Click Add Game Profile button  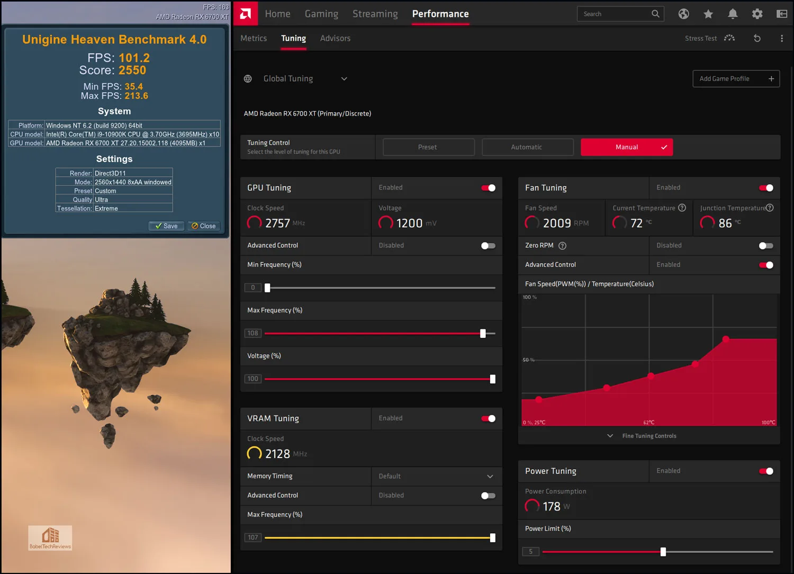click(736, 79)
